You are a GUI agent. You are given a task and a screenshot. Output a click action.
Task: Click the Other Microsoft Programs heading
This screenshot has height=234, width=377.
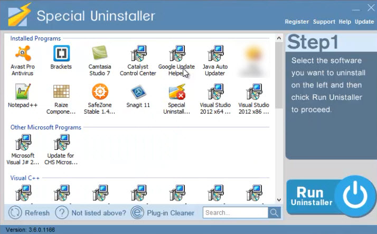(x=46, y=127)
